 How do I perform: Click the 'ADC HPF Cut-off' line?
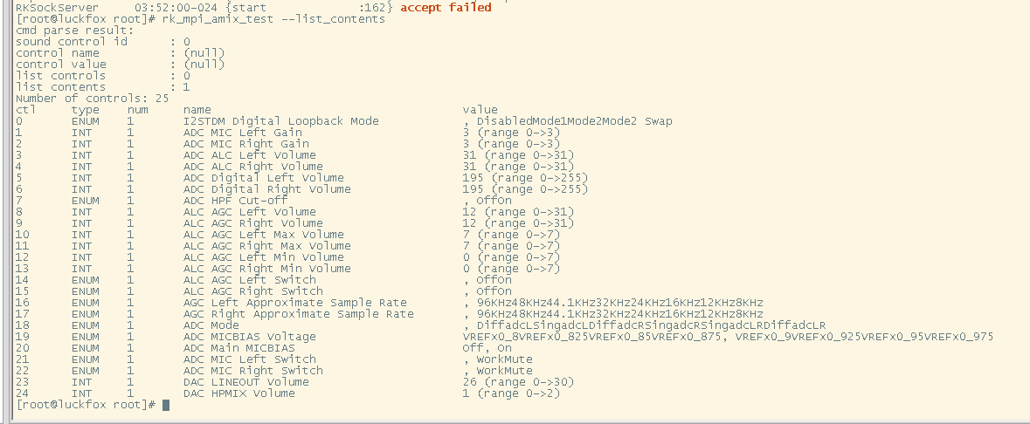pyautogui.click(x=264, y=201)
